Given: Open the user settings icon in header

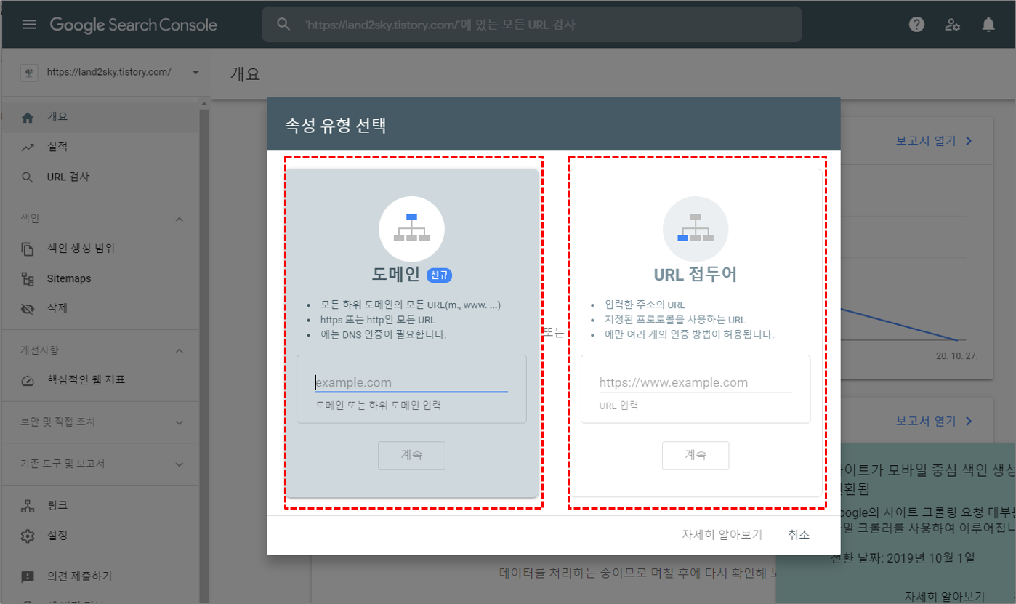Looking at the screenshot, I should pos(953,25).
